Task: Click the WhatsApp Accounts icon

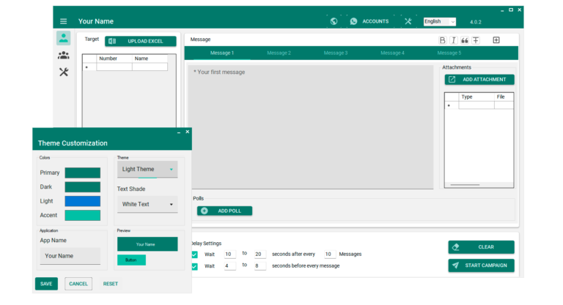Action: click(x=354, y=21)
